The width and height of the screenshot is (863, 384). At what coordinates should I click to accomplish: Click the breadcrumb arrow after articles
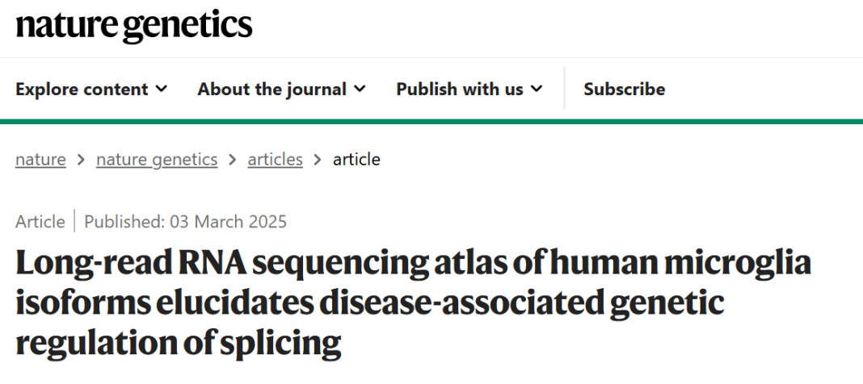(x=318, y=160)
